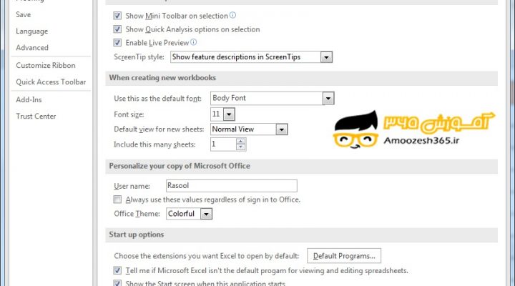The height and width of the screenshot is (286, 515).
Task: Open the Customize Ribbon category
Action: click(46, 65)
